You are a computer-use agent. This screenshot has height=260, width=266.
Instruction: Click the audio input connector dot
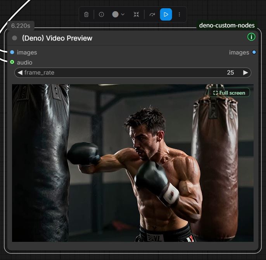[12, 62]
